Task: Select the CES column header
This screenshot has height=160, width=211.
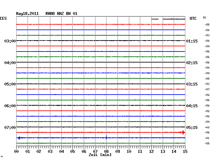Action: (3, 18)
